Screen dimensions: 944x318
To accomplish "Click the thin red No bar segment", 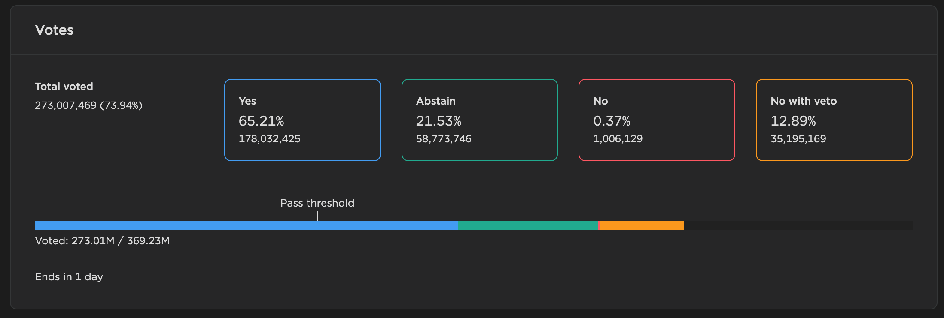I will click(599, 225).
